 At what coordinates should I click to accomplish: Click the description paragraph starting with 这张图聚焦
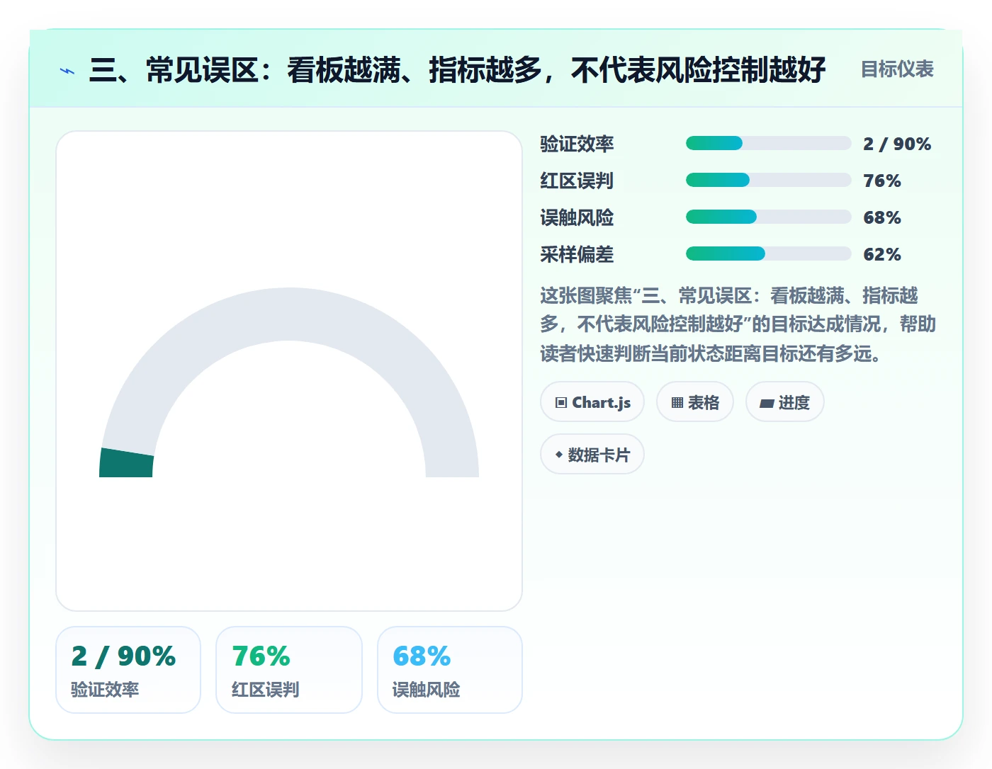coord(738,324)
